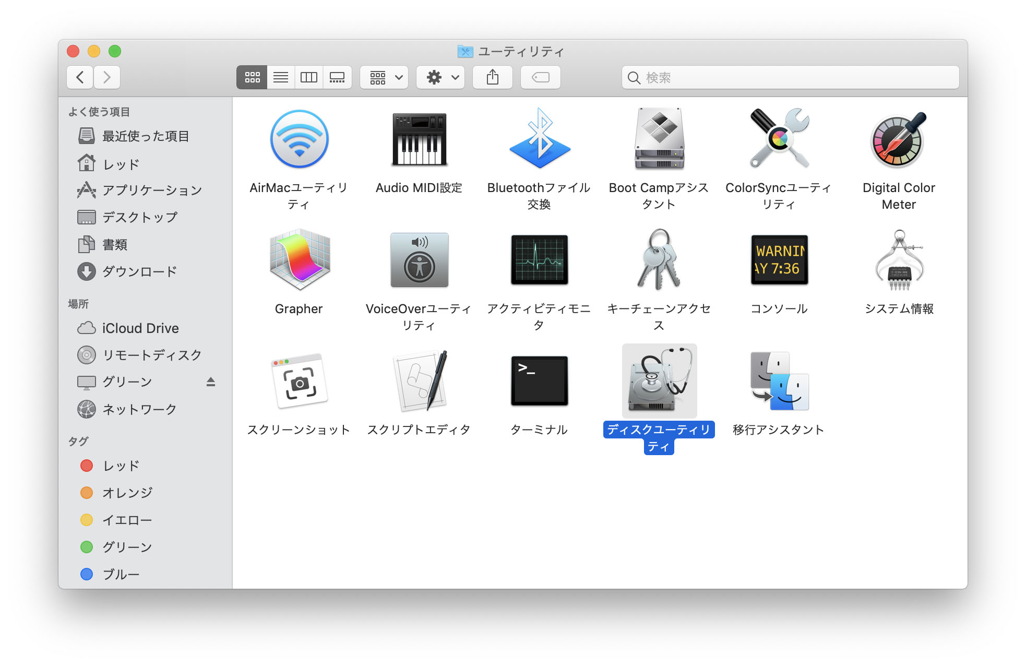Click the Digital Color Meter label

click(899, 196)
